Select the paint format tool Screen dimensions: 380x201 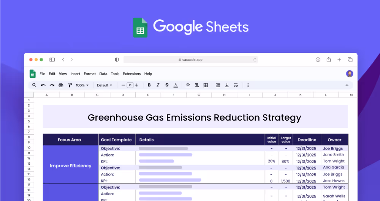(70, 85)
